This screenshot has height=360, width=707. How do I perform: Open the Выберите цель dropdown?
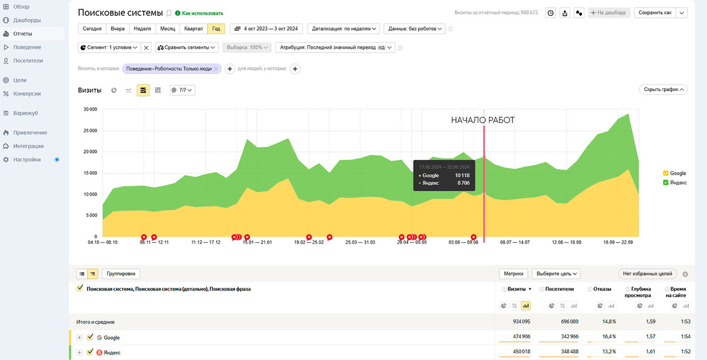[556, 274]
